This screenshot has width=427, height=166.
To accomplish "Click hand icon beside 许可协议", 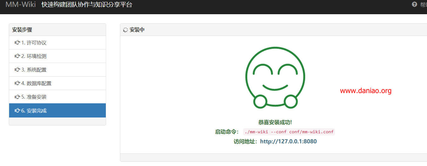I will click(x=17, y=43).
